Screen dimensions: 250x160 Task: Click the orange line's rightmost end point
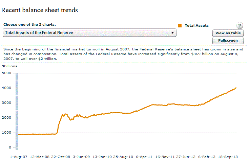coord(236,88)
